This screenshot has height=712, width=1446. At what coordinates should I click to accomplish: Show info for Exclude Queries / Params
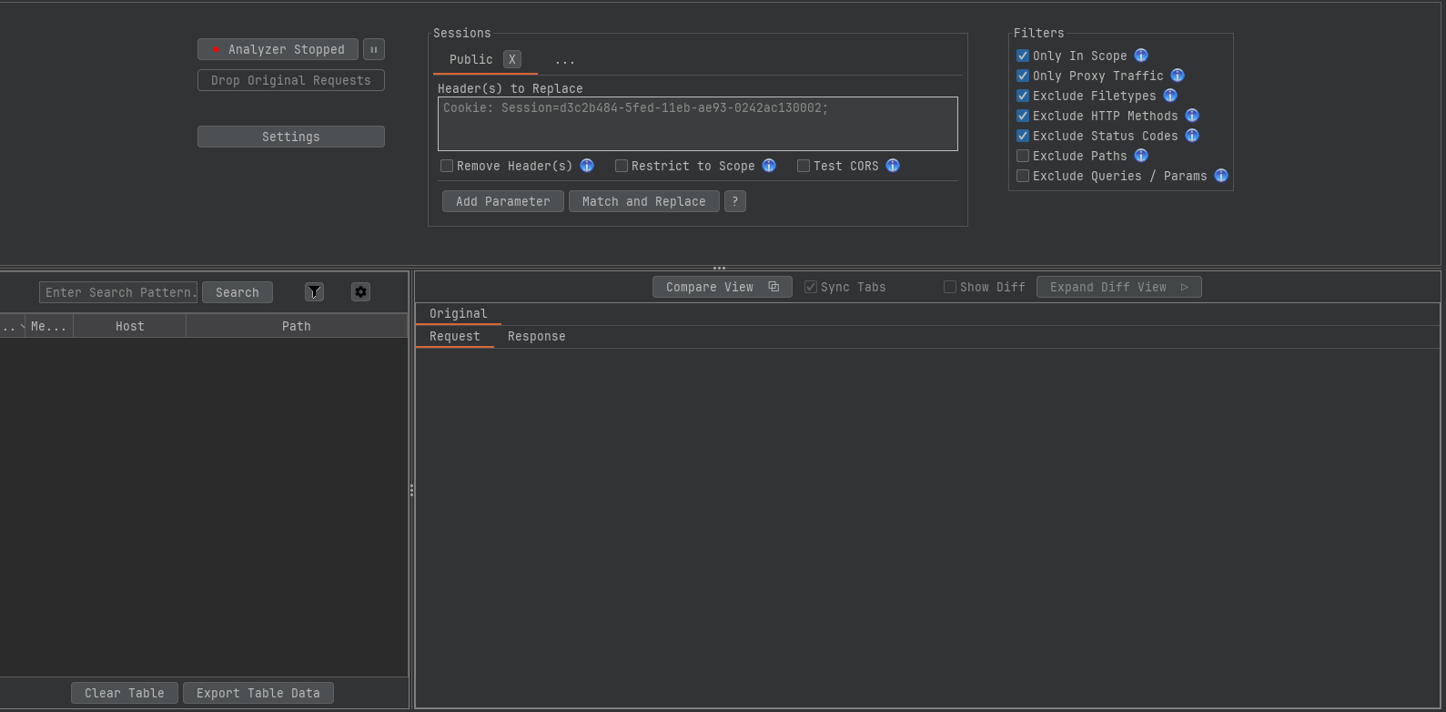coord(1221,176)
